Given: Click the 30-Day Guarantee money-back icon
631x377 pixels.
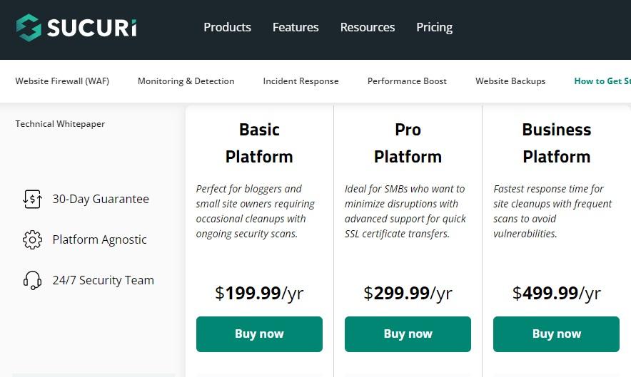Looking at the screenshot, I should [x=32, y=200].
